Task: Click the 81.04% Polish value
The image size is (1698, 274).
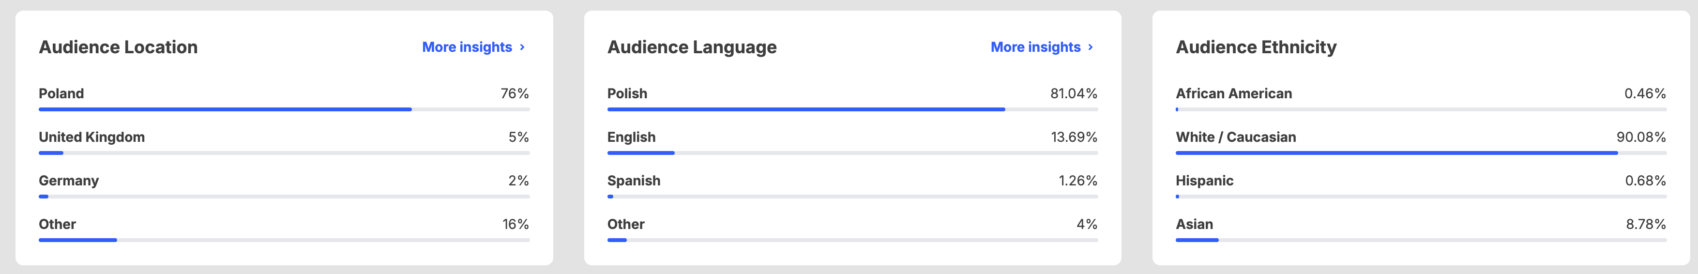Action: [x=1074, y=93]
